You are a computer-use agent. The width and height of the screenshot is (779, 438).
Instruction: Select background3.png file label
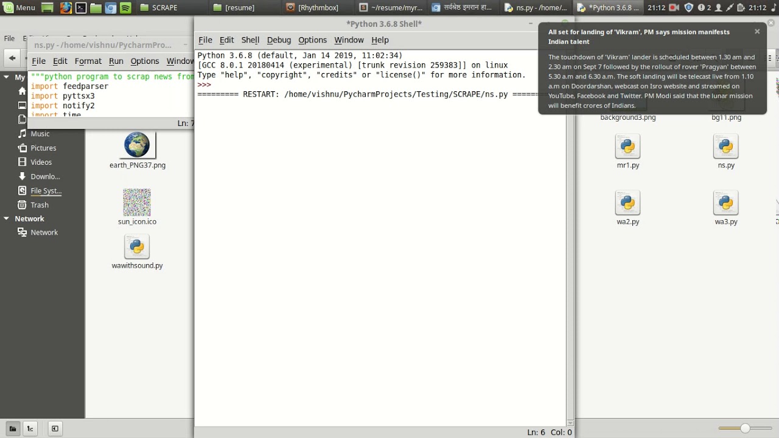coord(627,117)
